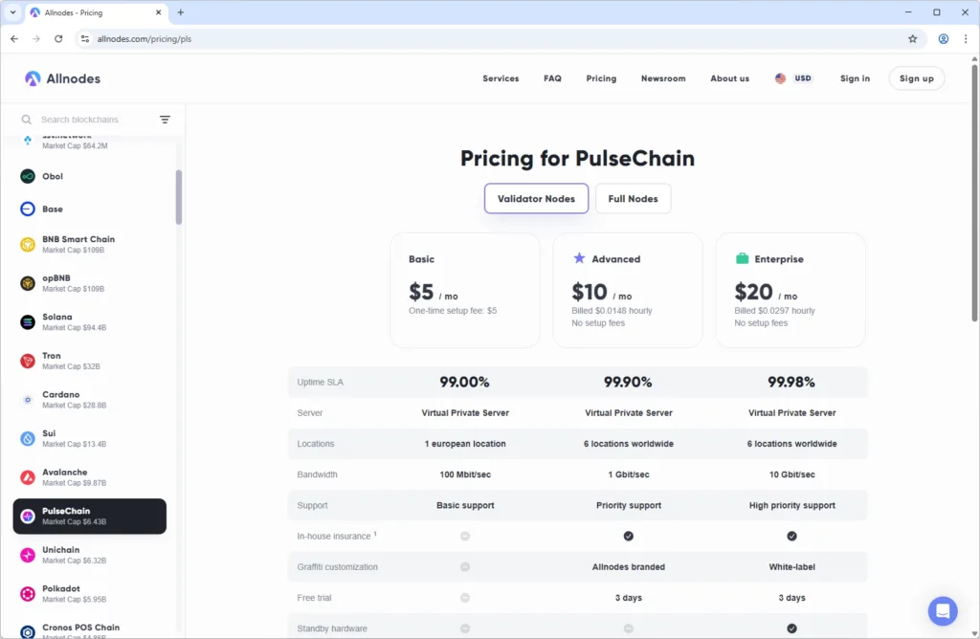Click Advanced In-house insurance checkmark
Screen dimensions: 980x639
point(628,536)
